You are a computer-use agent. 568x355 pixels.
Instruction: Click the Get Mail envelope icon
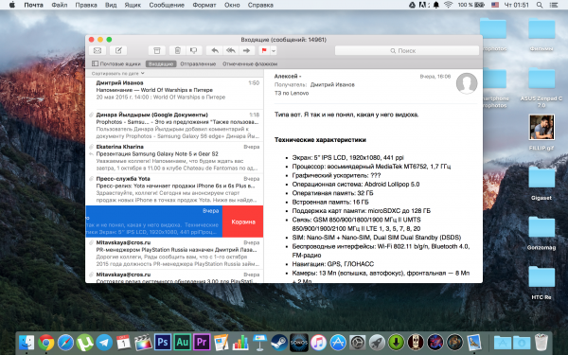(x=98, y=51)
